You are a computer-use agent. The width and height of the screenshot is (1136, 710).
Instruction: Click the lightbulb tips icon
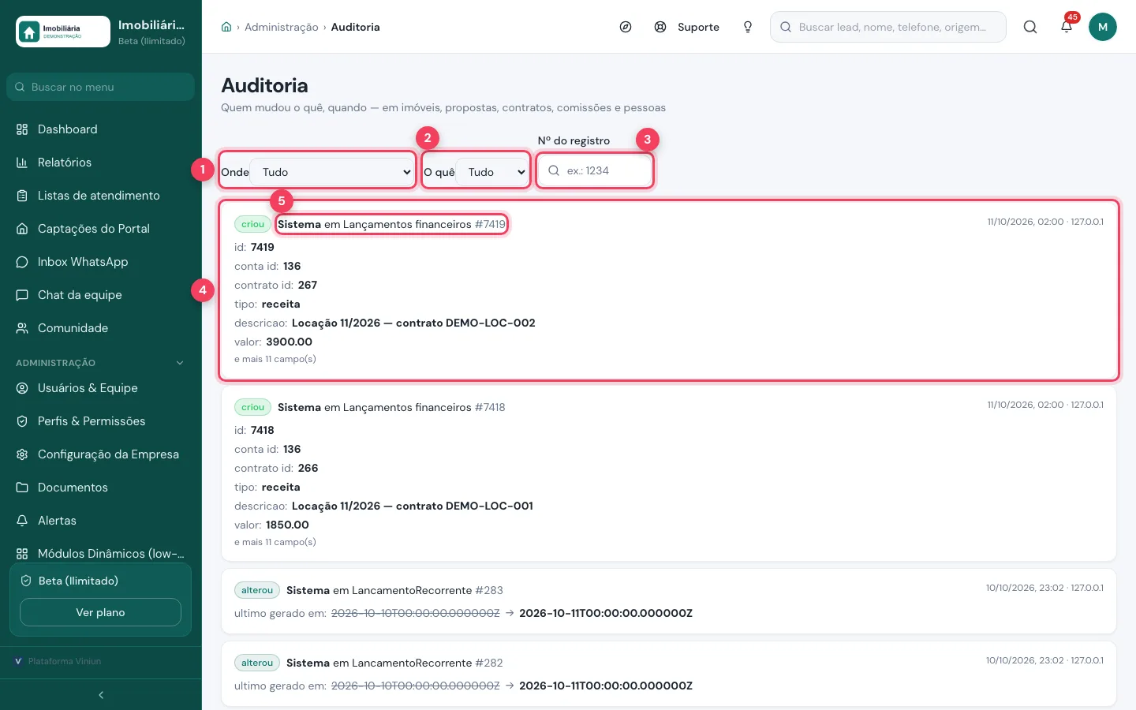point(748,27)
